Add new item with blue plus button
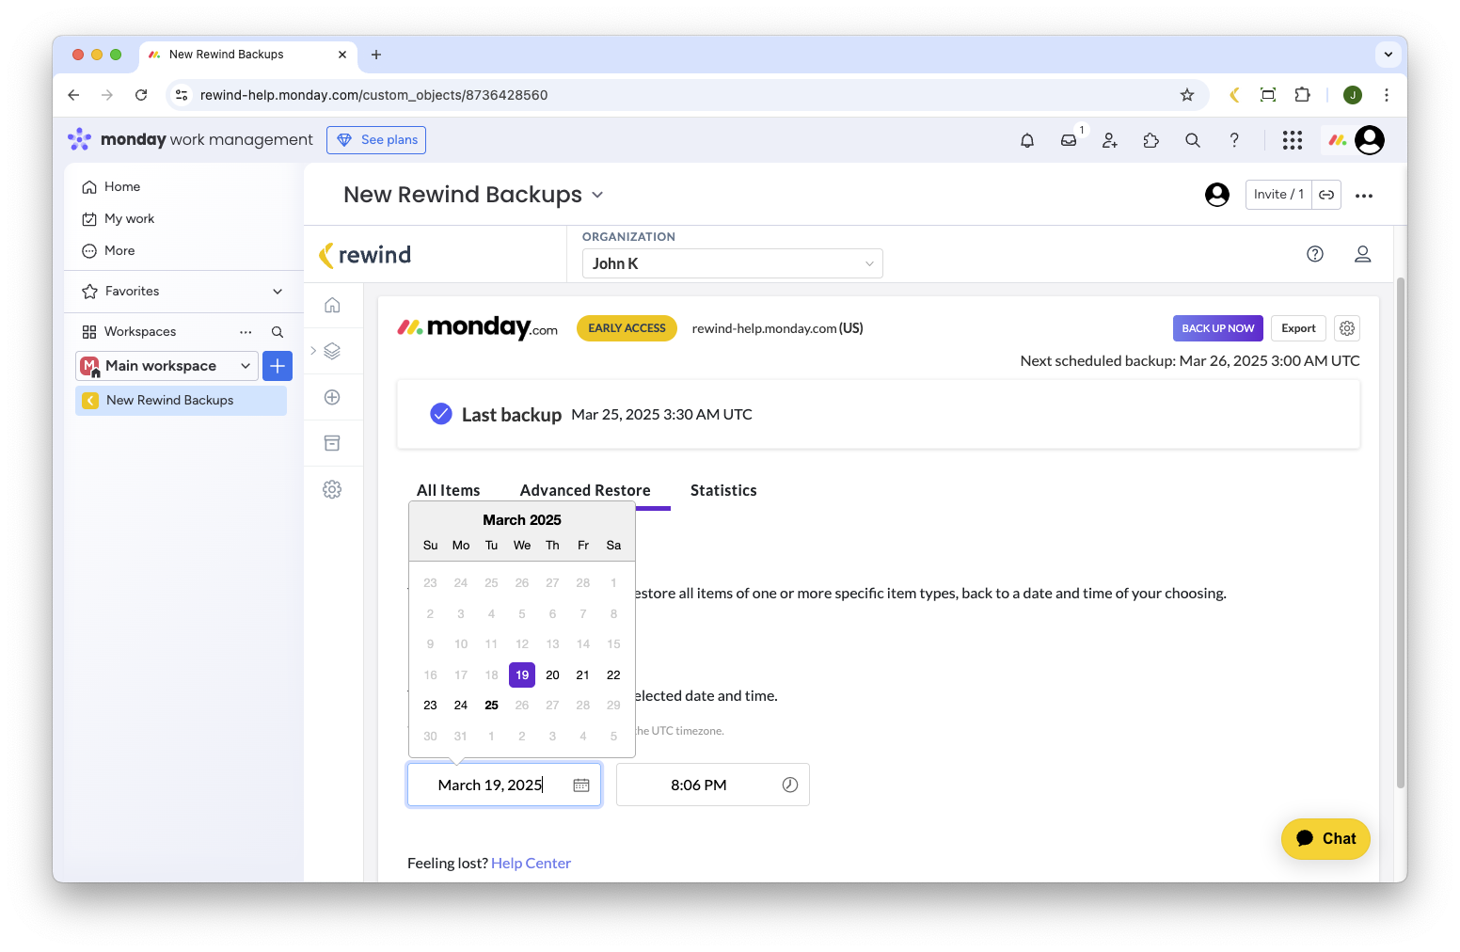This screenshot has width=1460, height=952. [278, 366]
